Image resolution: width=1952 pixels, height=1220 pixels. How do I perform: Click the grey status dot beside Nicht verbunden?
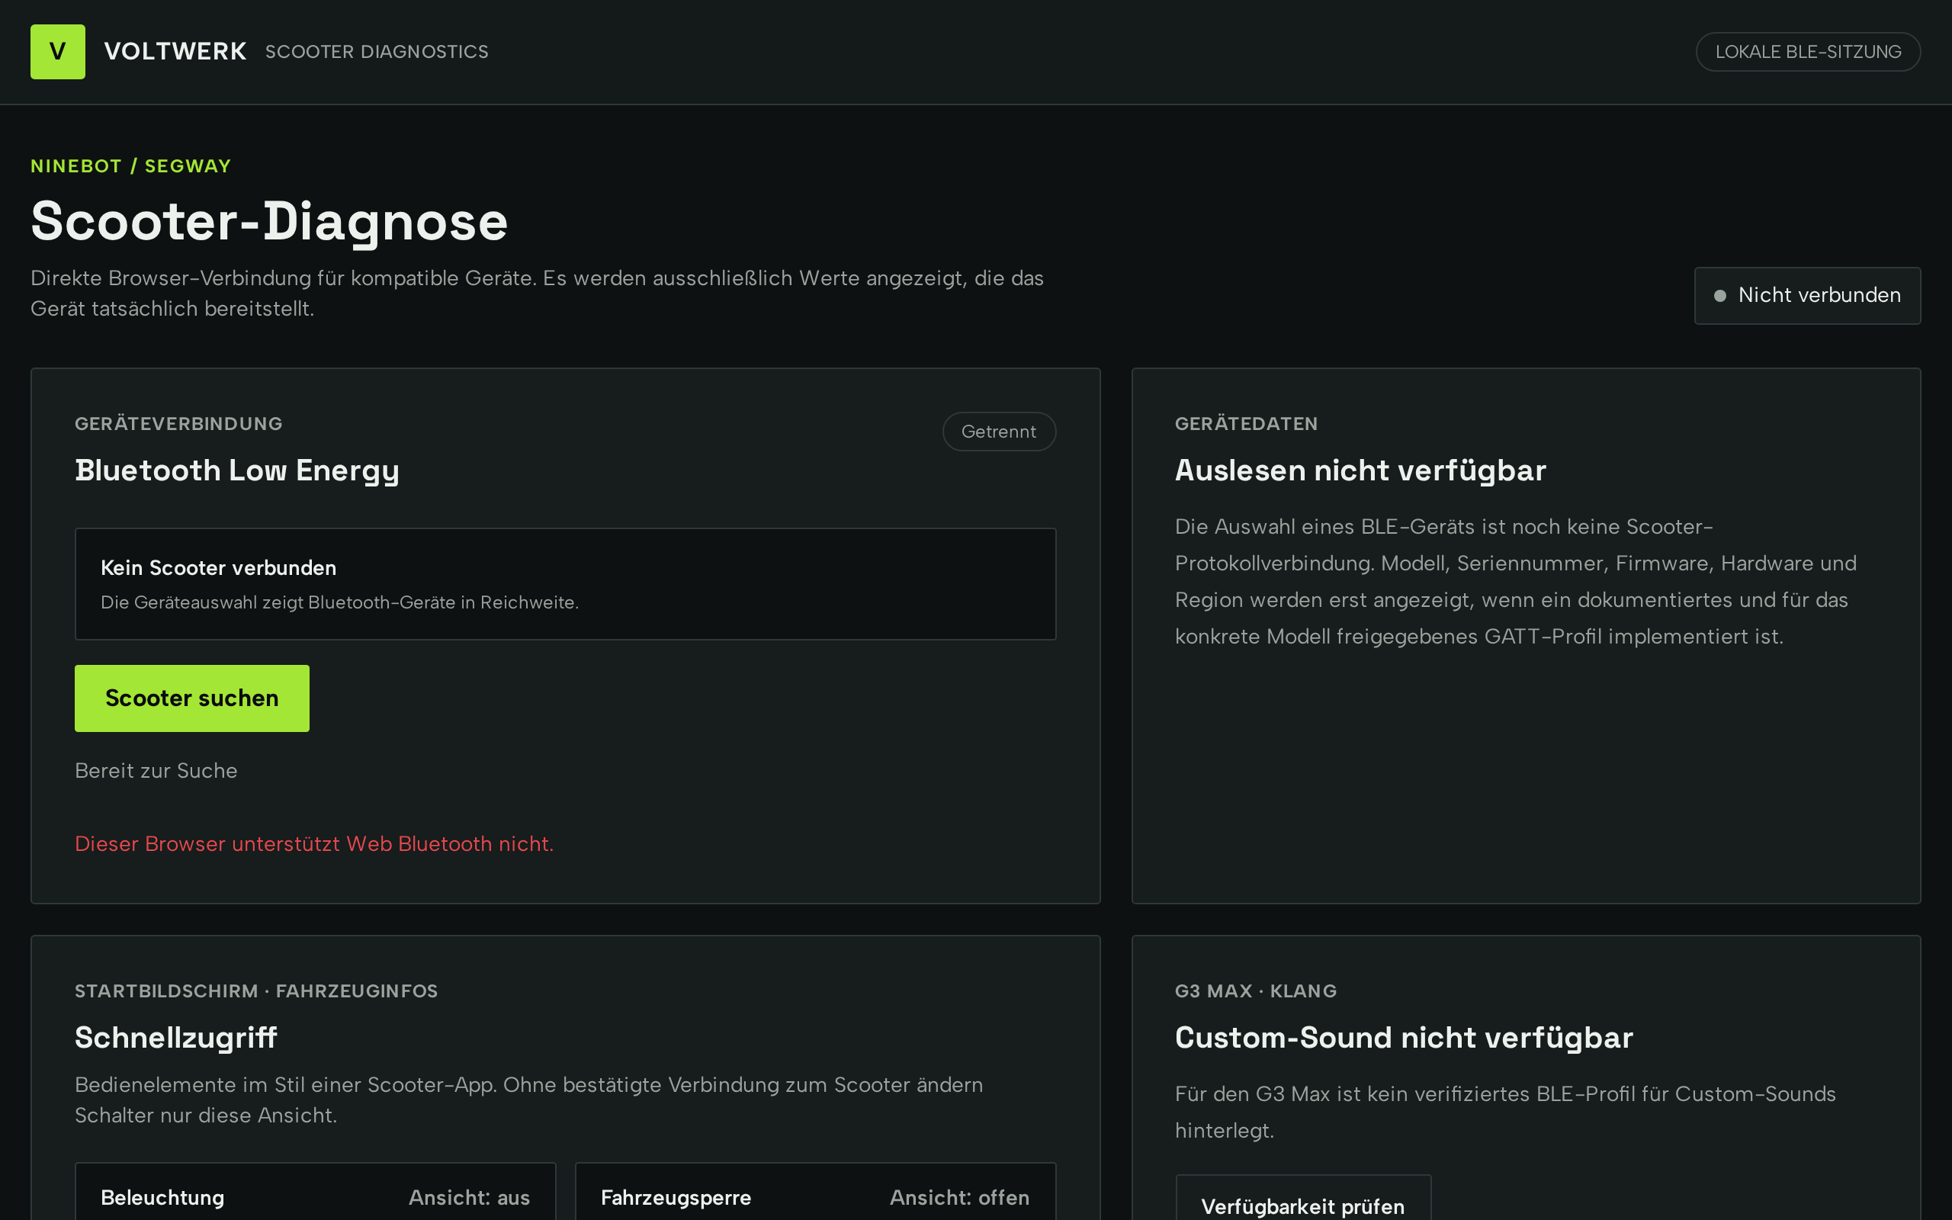(x=1719, y=296)
